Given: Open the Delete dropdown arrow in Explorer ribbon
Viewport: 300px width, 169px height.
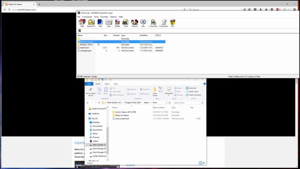Looking at the screenshot, I should (149, 89).
